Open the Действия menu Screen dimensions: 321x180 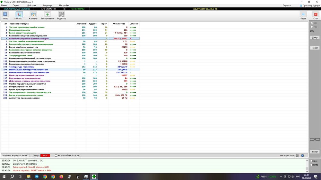pos(31,5)
